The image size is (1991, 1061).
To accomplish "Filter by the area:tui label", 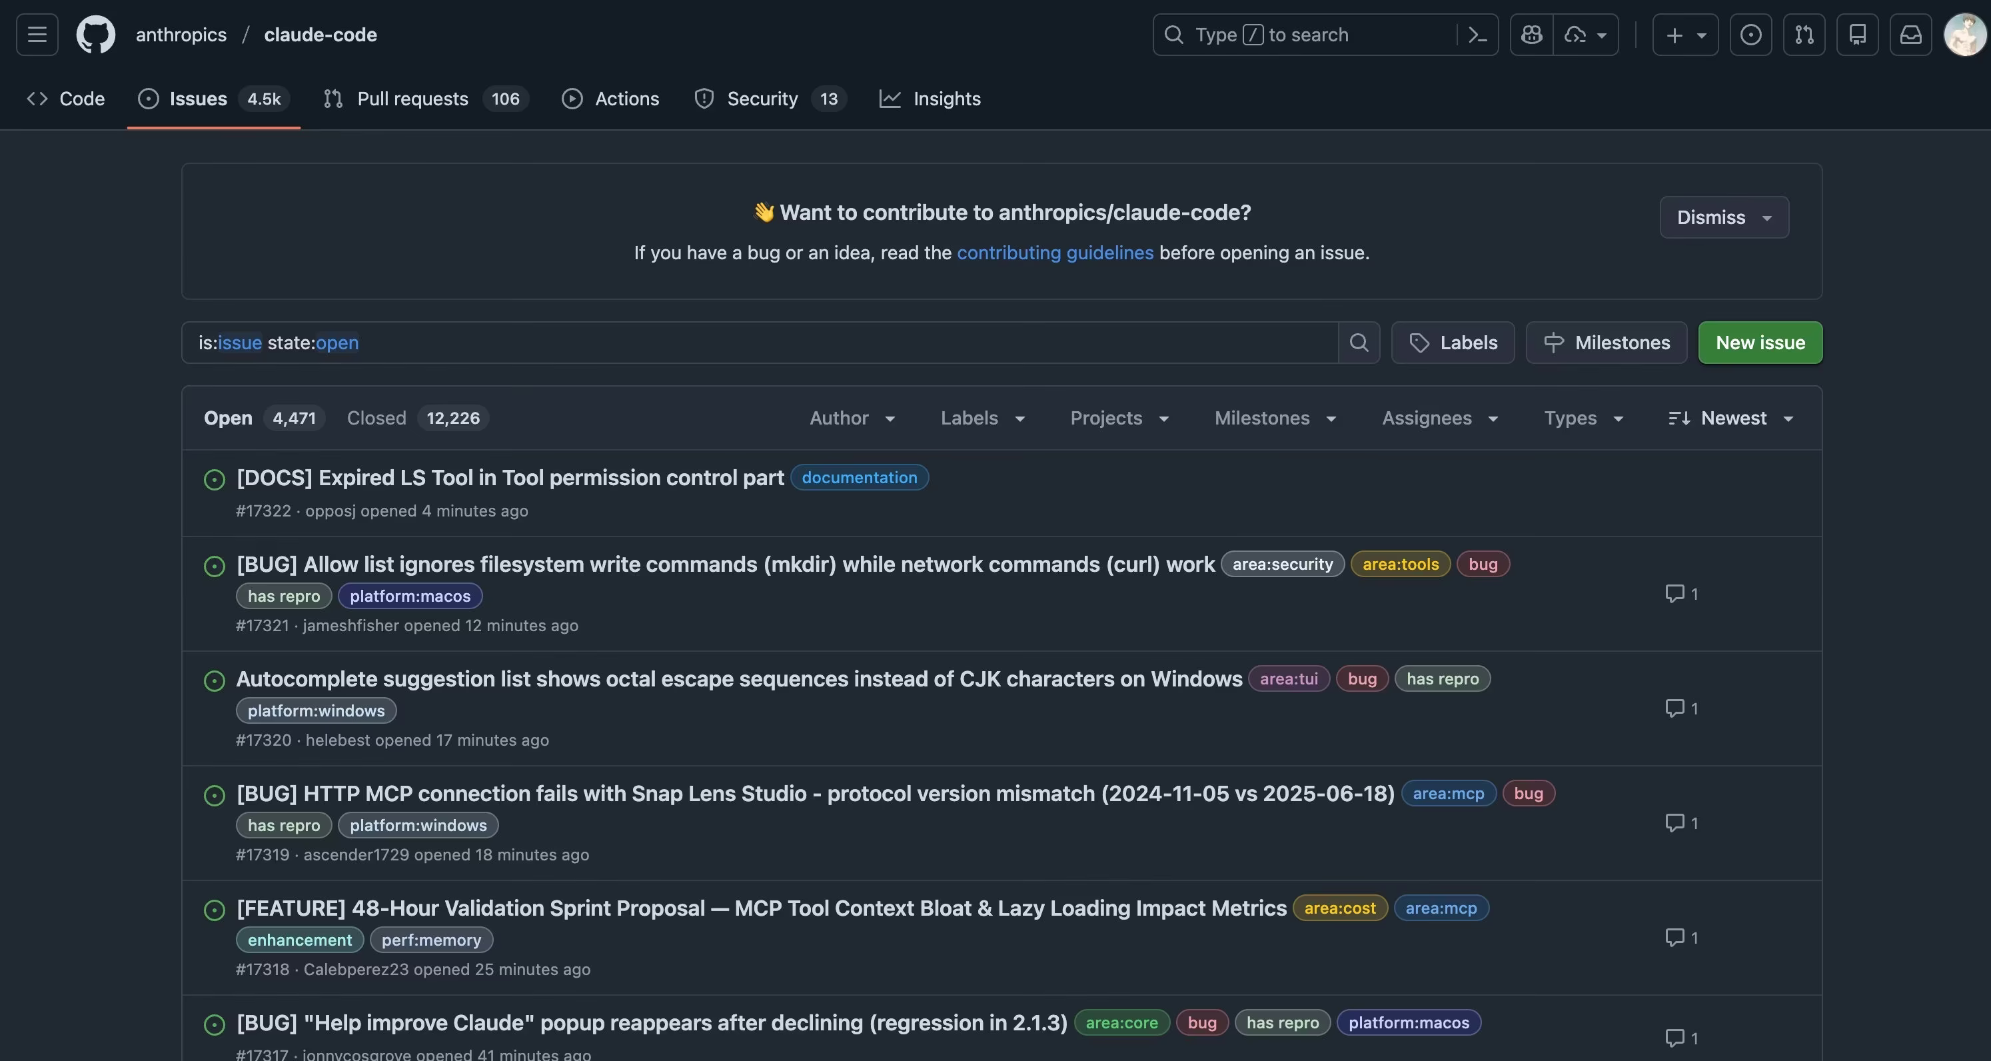I will point(1289,679).
